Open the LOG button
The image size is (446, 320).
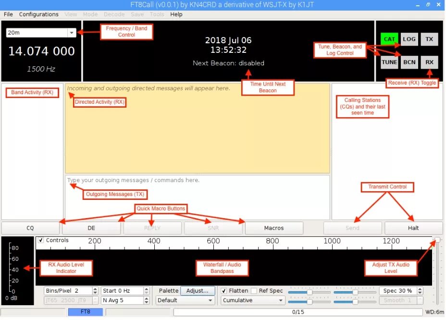tap(409, 39)
